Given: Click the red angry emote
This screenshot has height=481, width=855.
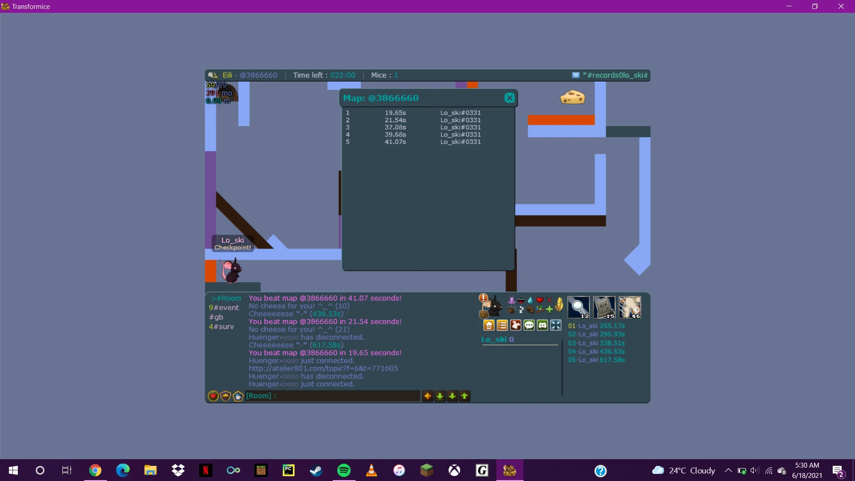Looking at the screenshot, I should (x=549, y=300).
